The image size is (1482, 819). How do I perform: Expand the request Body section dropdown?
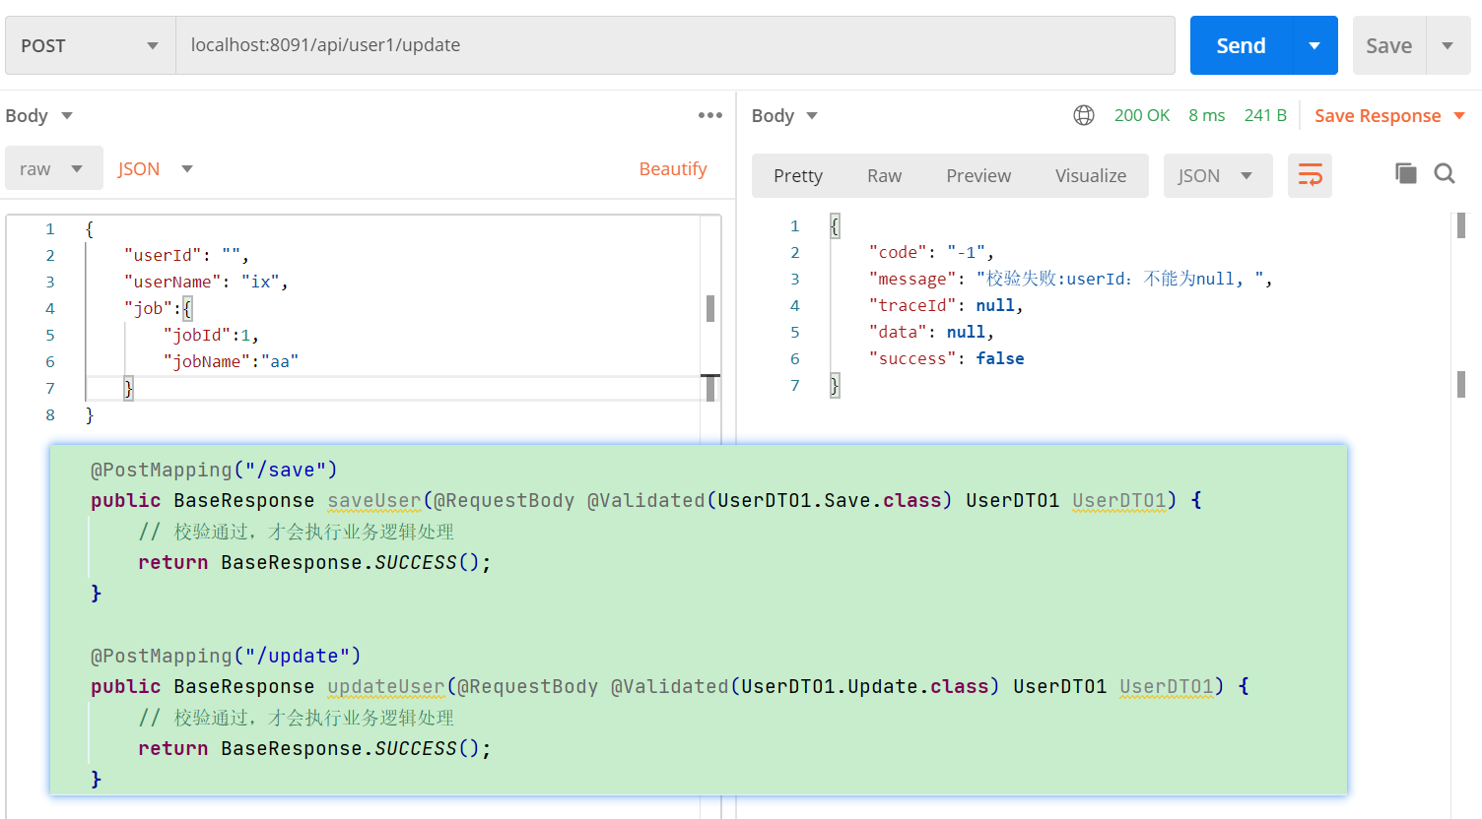[39, 115]
